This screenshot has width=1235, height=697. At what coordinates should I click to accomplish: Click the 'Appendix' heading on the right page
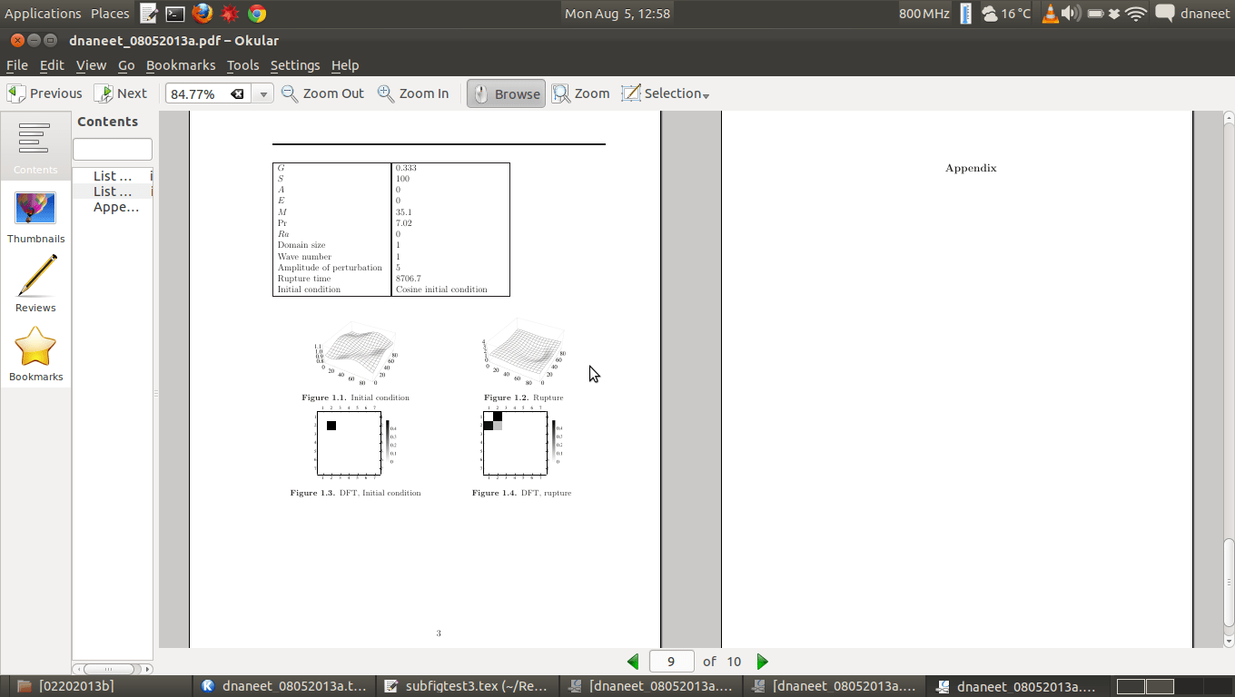971,168
